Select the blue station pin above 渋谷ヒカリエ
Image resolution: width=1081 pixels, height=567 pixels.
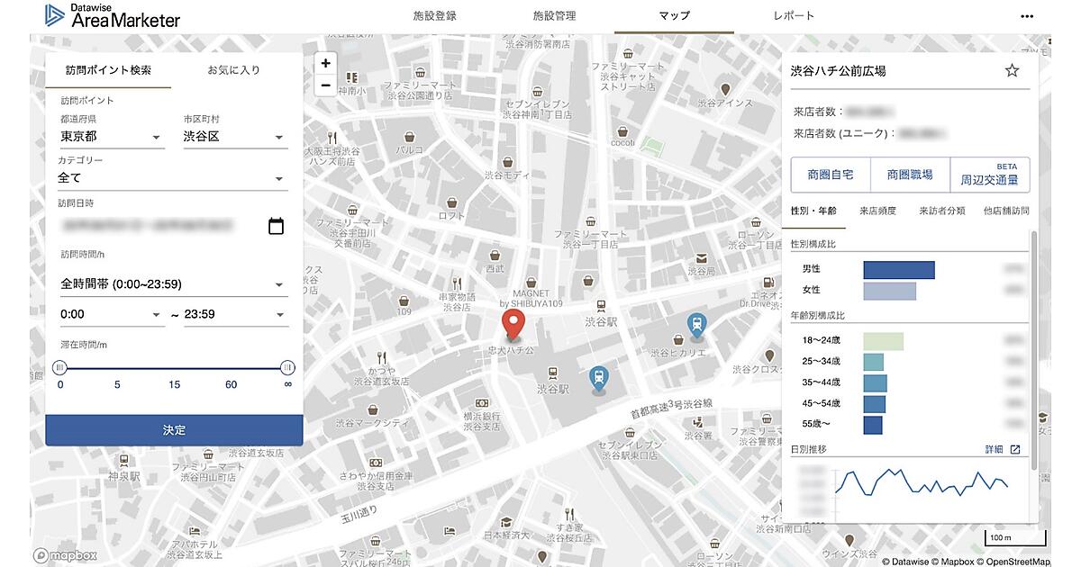[696, 326]
